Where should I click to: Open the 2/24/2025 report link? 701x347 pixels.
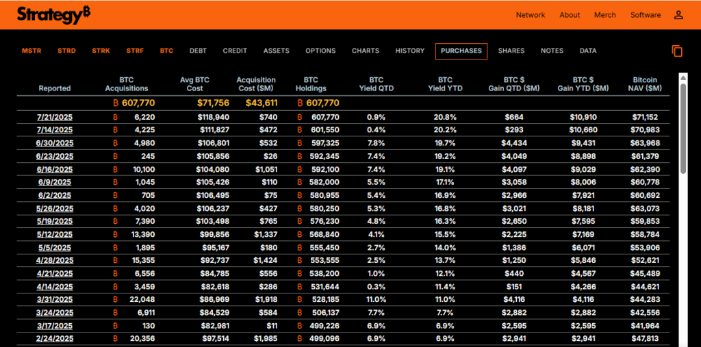point(55,339)
